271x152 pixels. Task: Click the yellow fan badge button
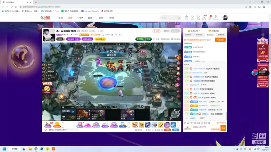(100, 39)
